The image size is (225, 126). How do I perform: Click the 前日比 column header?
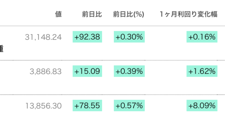(92, 14)
